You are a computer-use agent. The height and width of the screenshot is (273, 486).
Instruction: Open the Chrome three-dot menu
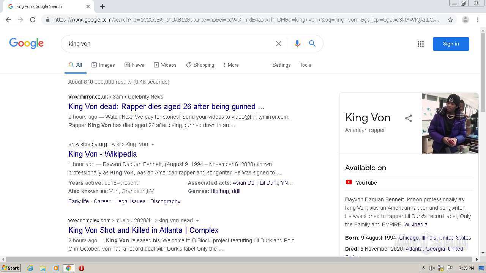pyautogui.click(x=478, y=20)
